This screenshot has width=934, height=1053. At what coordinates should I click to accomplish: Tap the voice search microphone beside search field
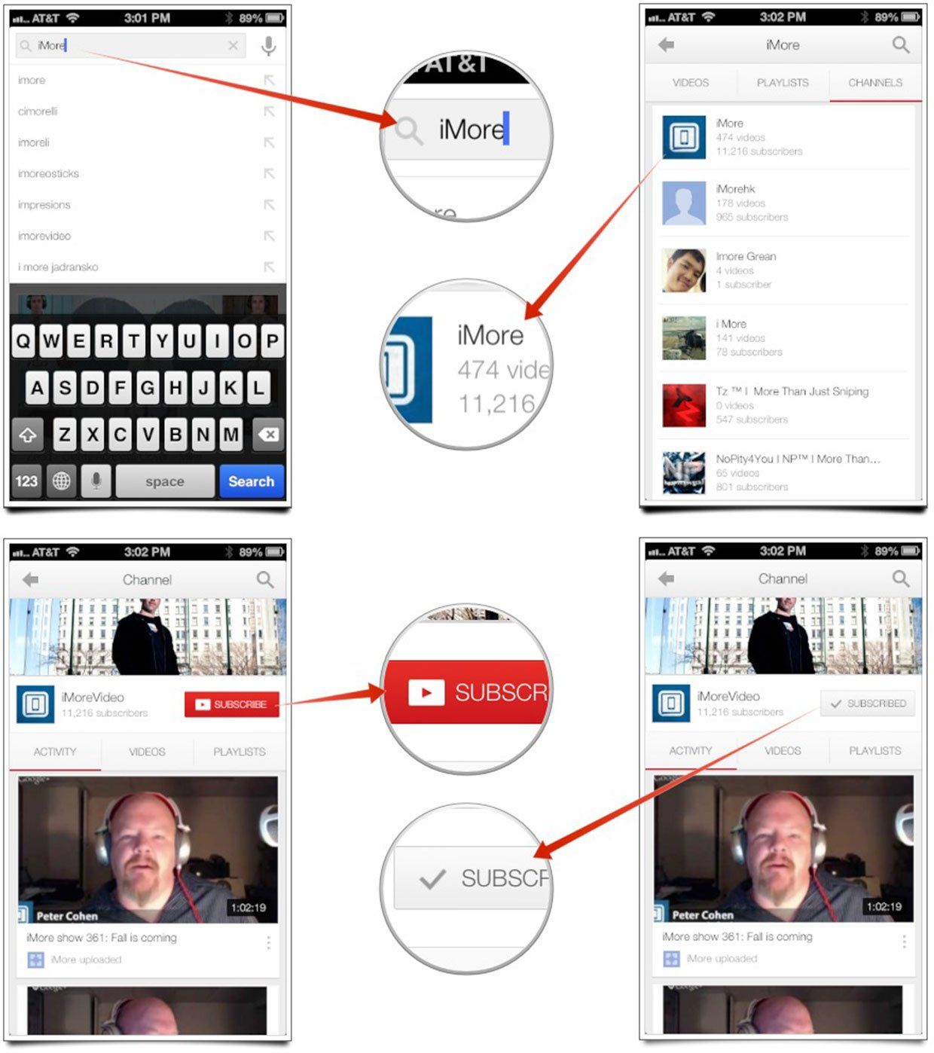(268, 46)
